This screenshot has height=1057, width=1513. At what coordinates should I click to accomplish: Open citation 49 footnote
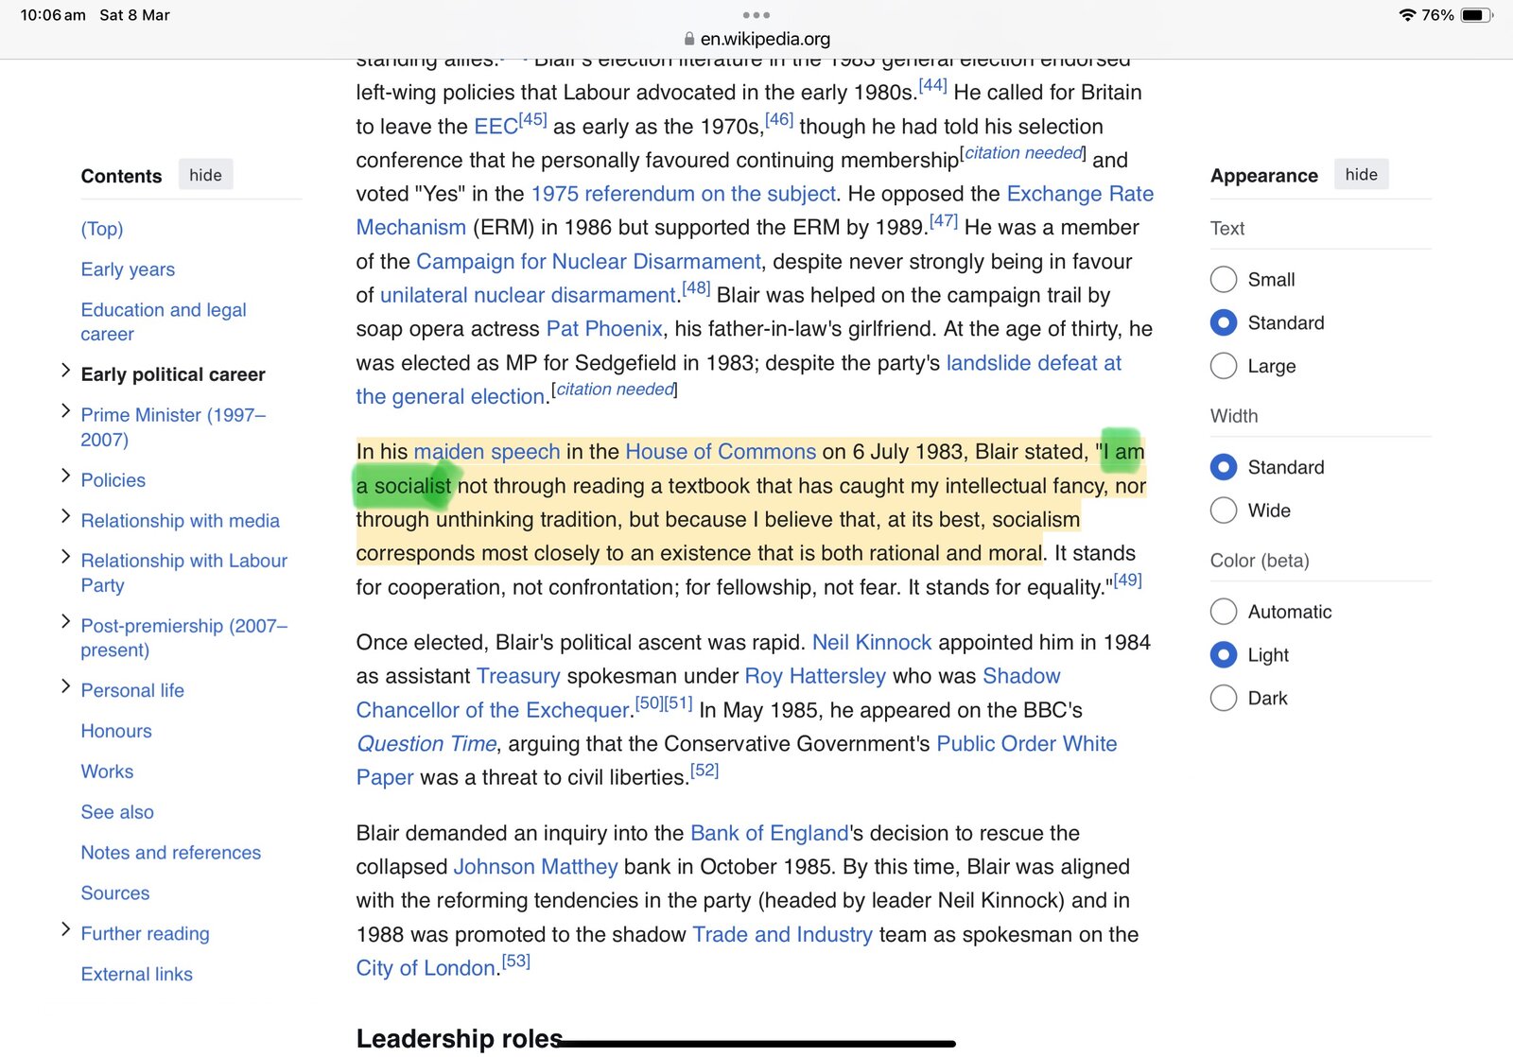(1127, 580)
